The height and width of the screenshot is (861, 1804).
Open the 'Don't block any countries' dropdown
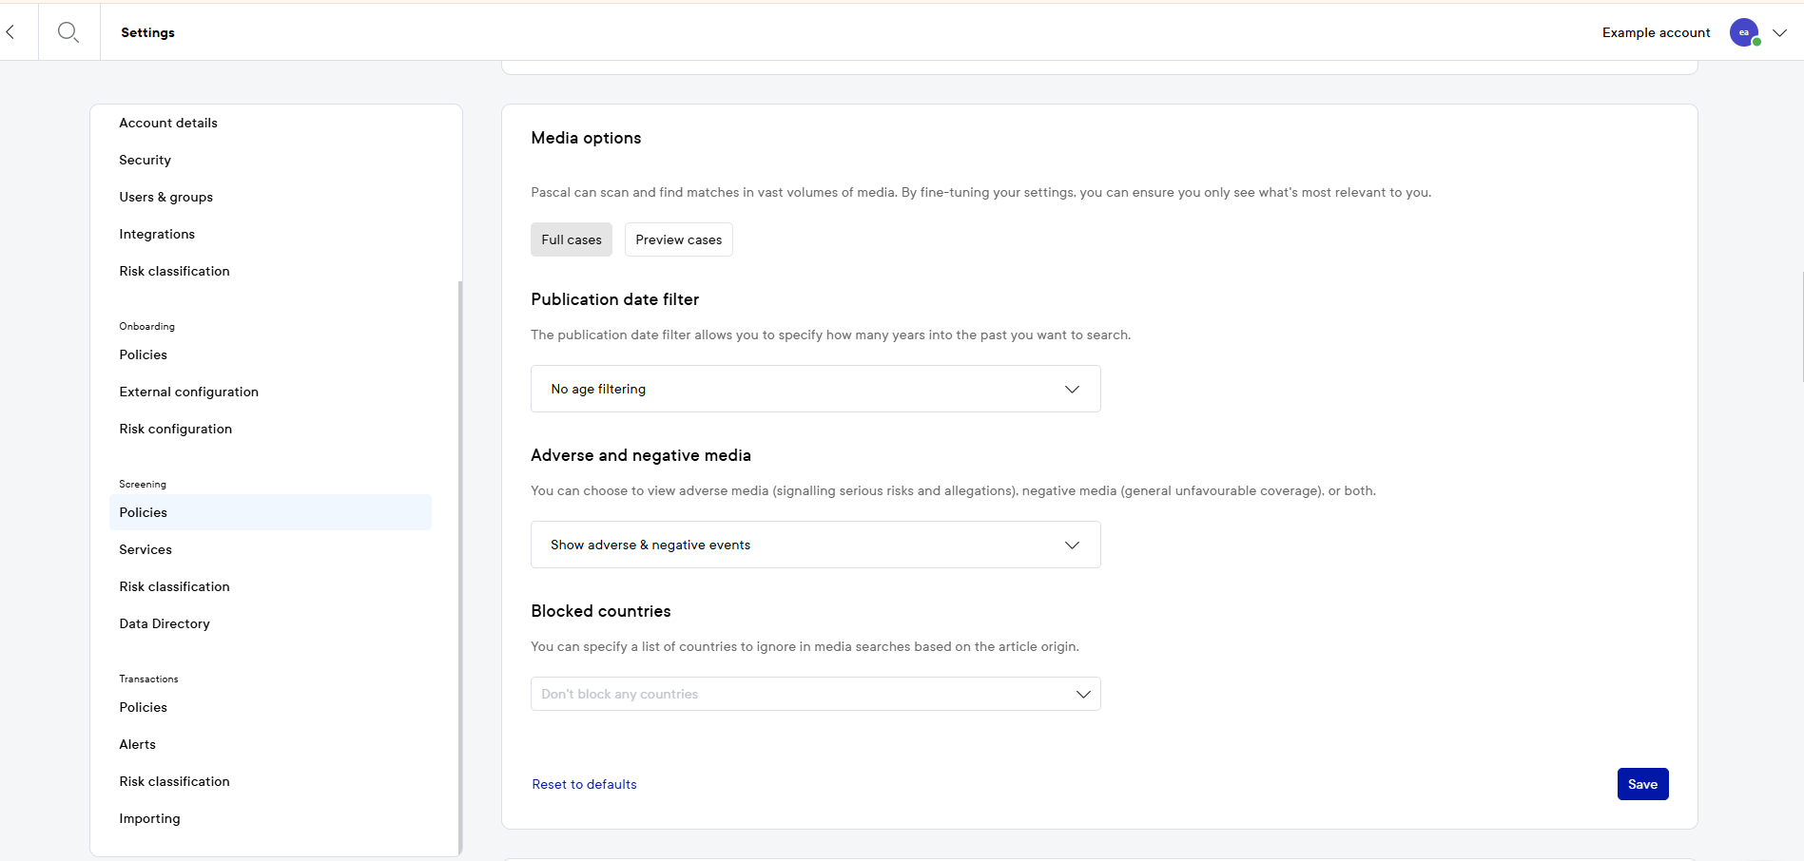click(816, 694)
